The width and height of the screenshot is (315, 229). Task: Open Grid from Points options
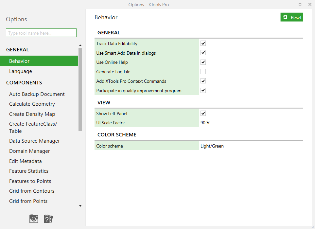coord(28,201)
